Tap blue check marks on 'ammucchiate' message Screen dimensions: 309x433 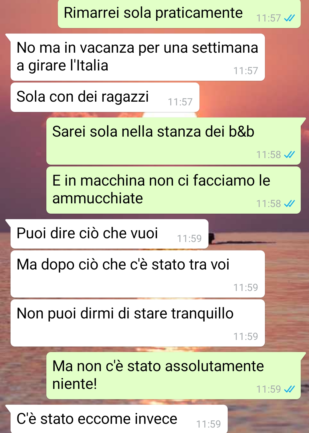tap(289, 204)
